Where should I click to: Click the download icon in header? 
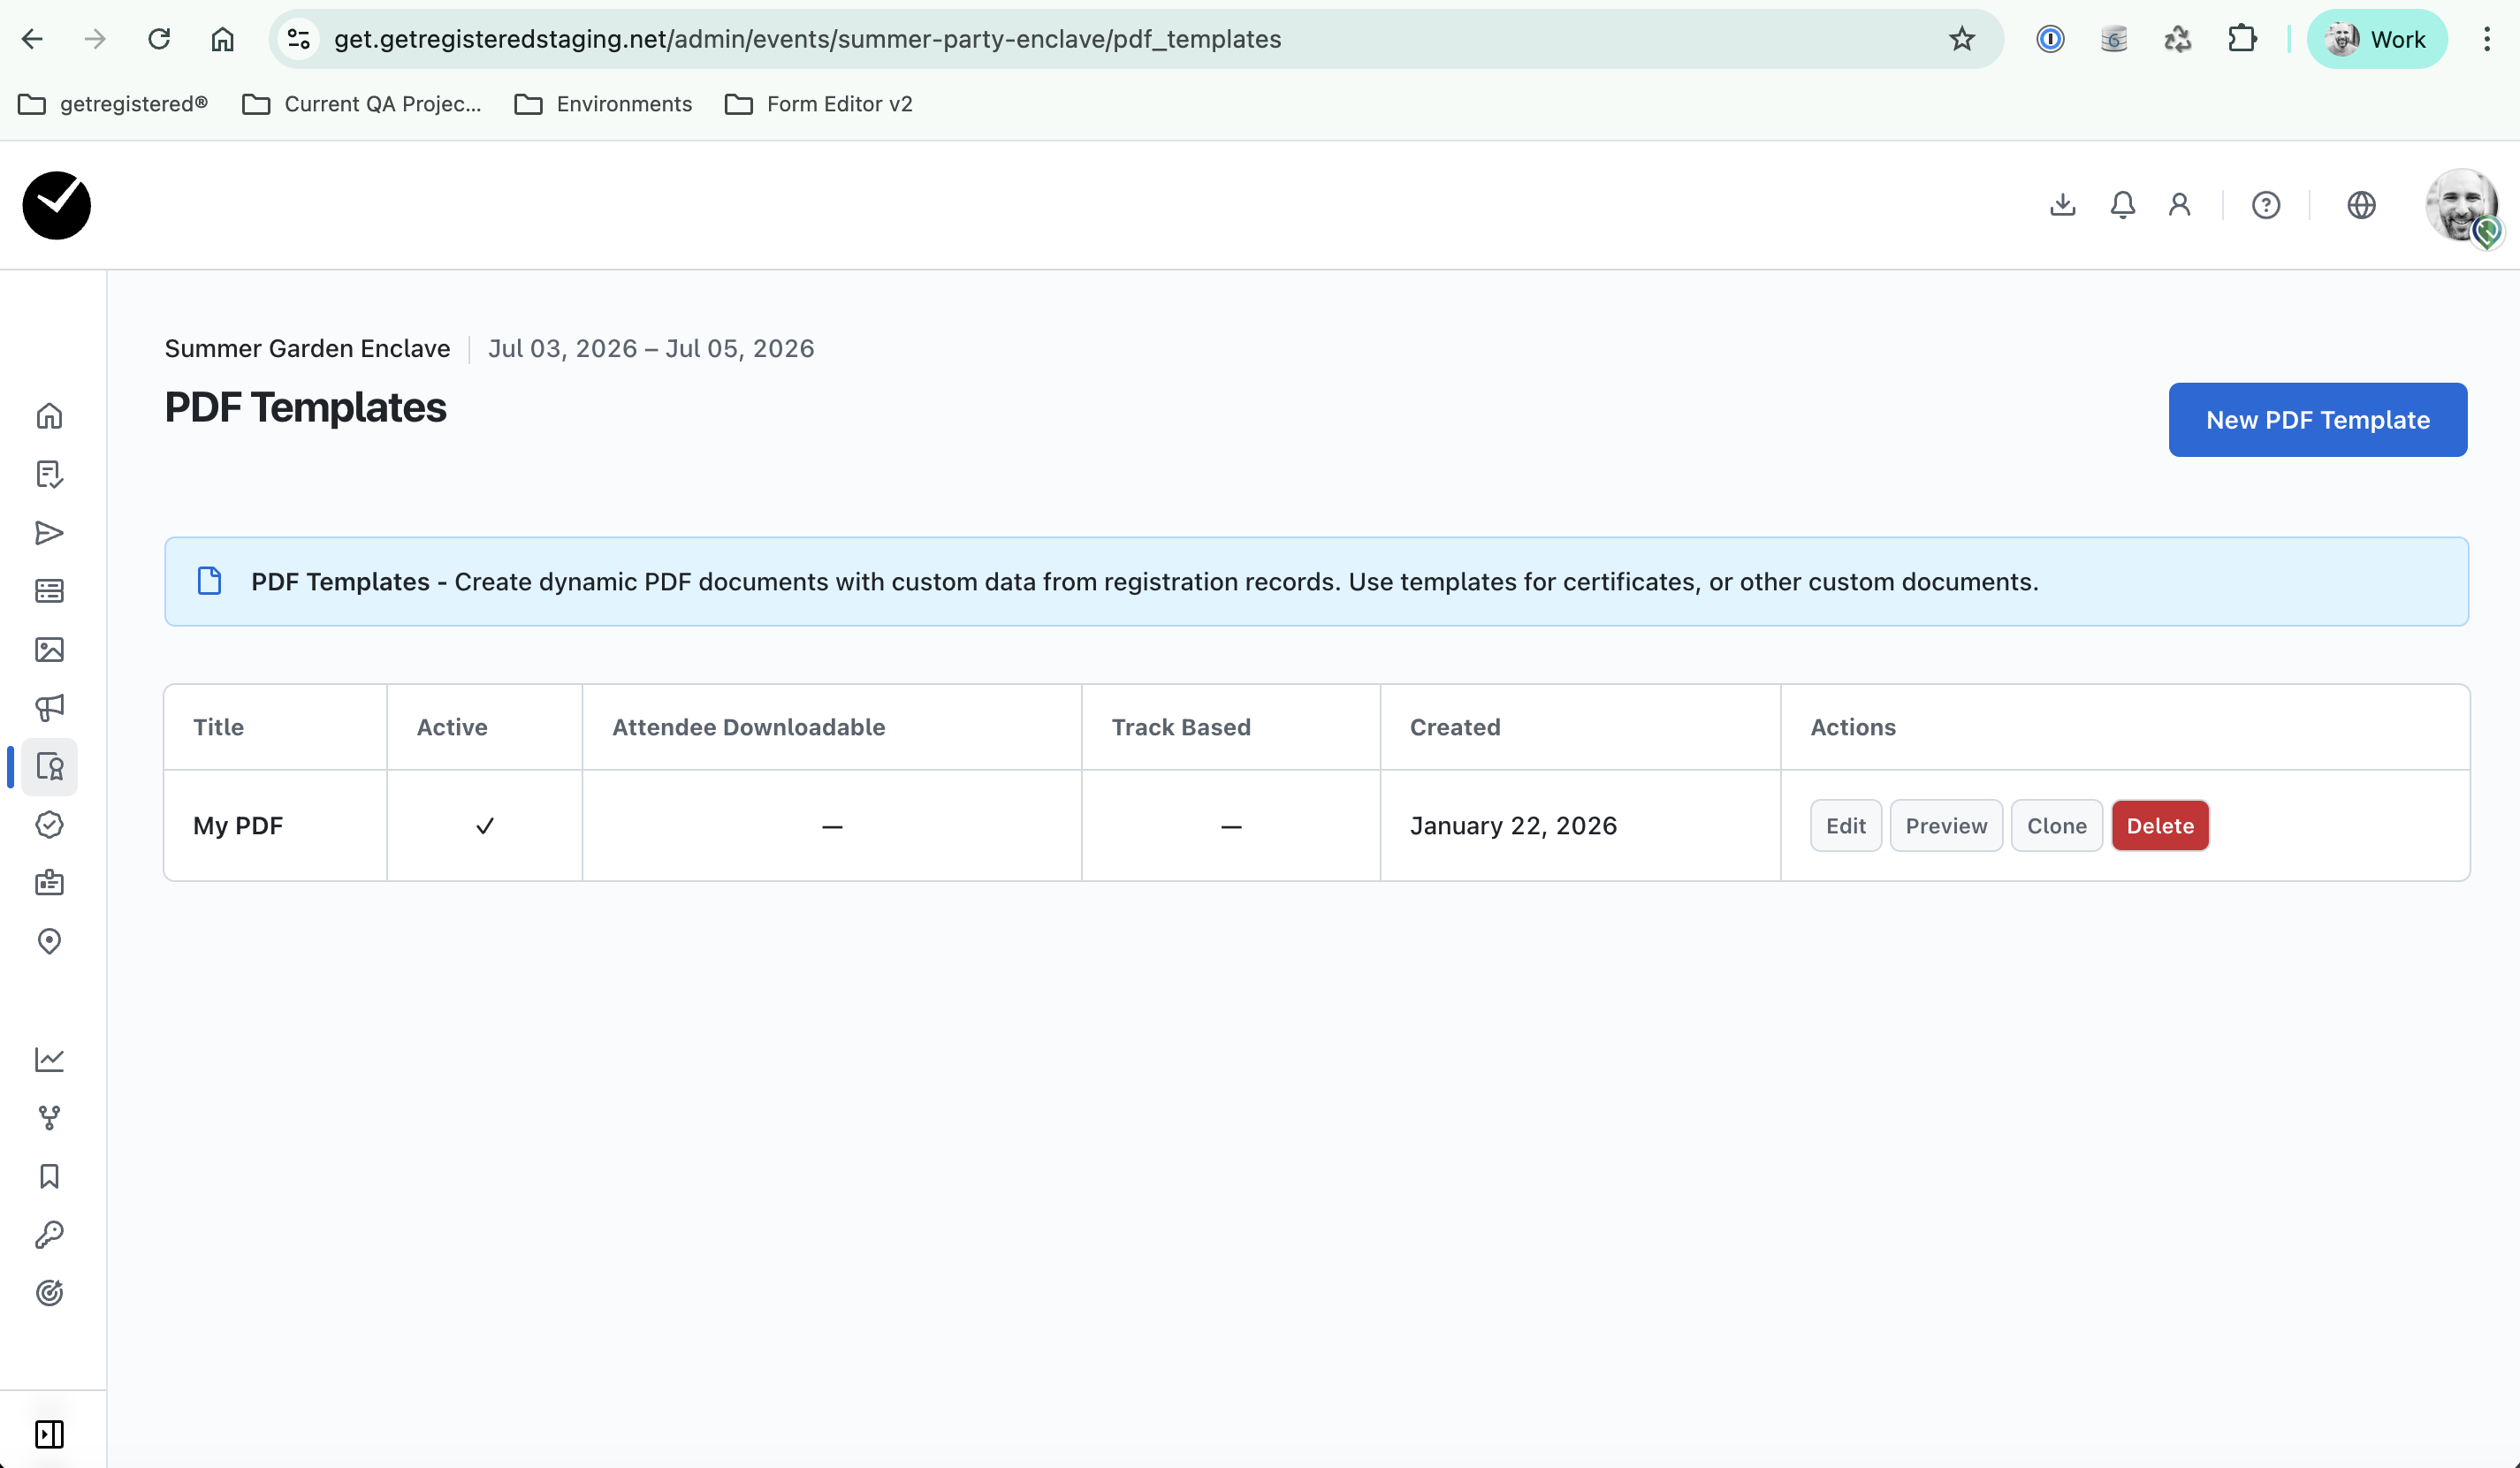[x=2062, y=205]
